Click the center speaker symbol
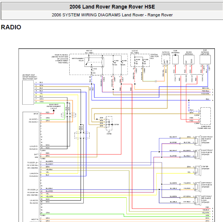 coord(198,171)
